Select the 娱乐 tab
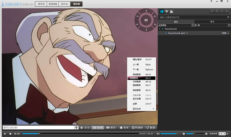Image resolution: width=231 pixels, height=137 pixels. (176, 22)
